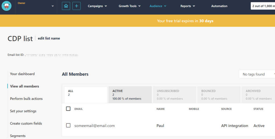This screenshot has height=139, width=275.
Task: Expand the Owner account dropdown
Action: 52,6
